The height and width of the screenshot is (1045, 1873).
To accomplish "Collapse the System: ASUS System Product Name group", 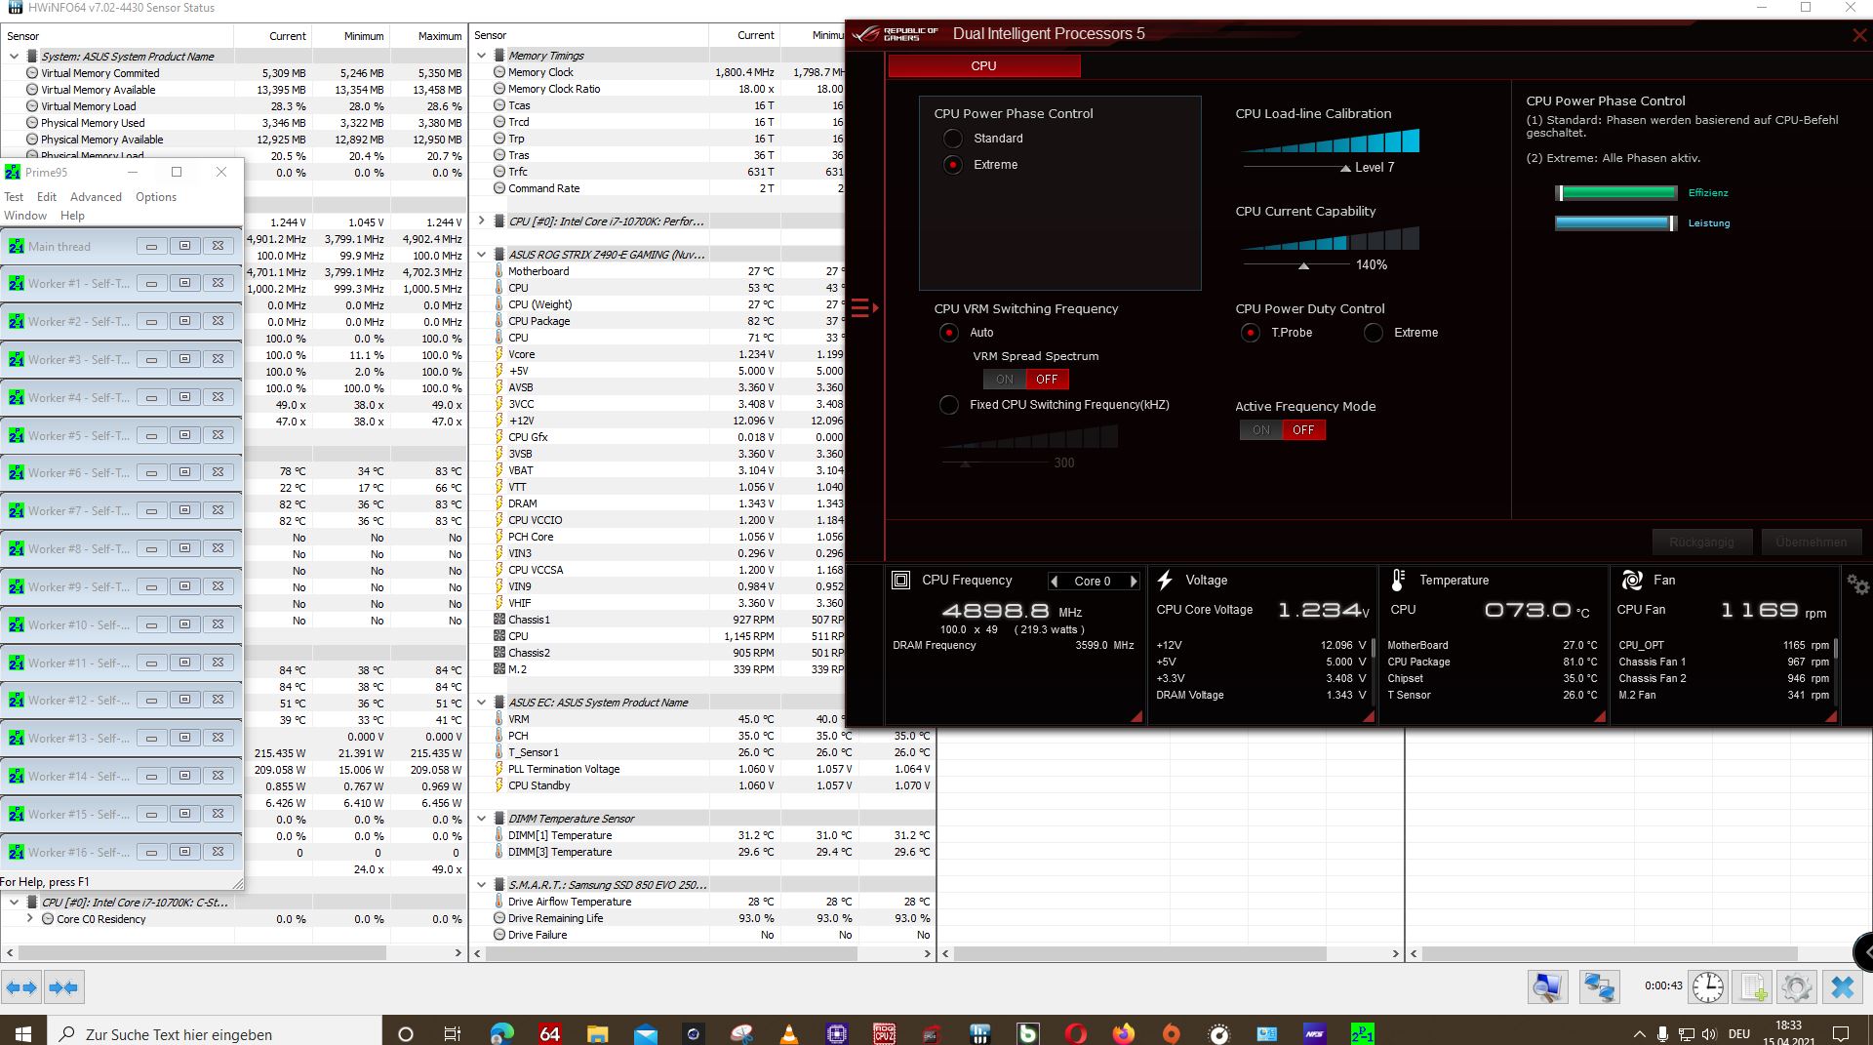I will coord(14,57).
